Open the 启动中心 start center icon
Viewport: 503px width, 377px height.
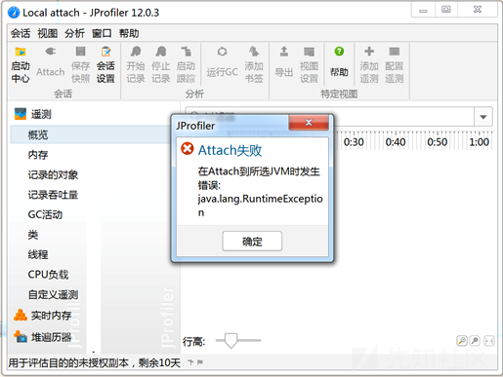[21, 52]
